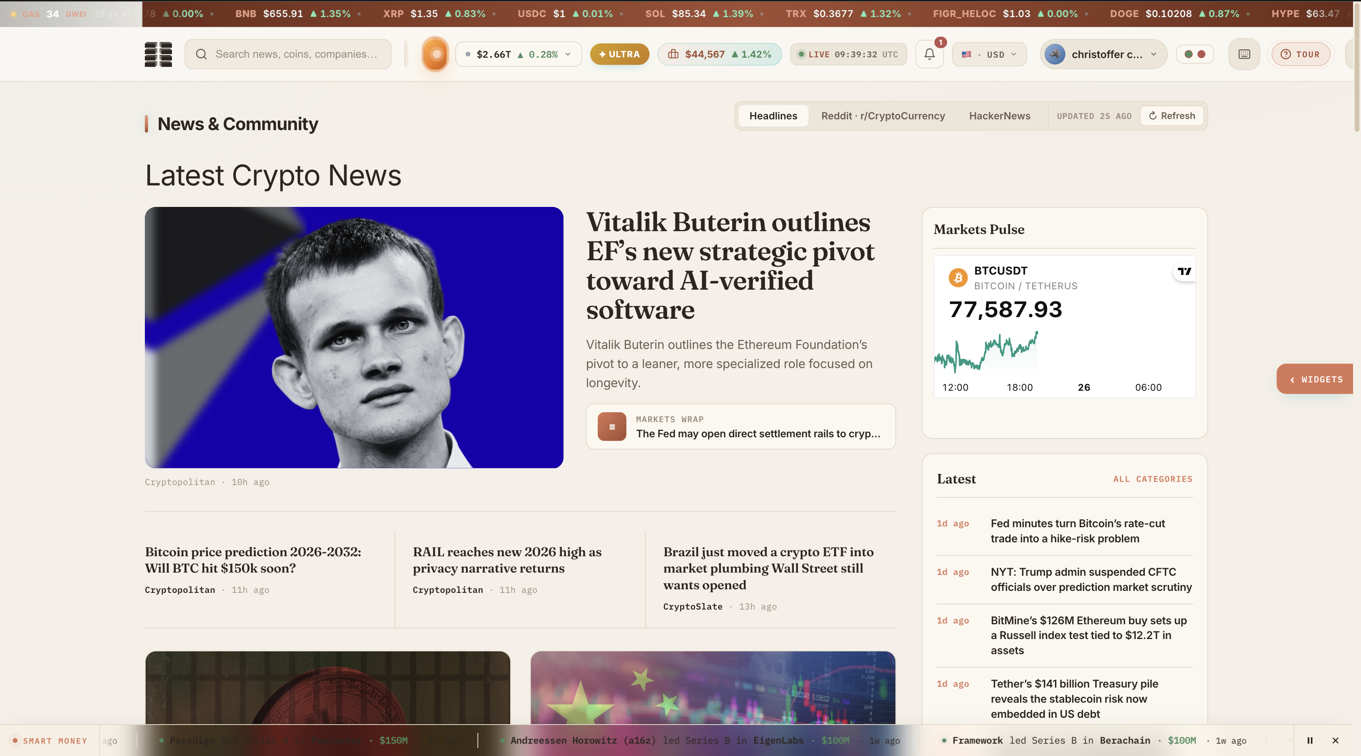Image resolution: width=1361 pixels, height=756 pixels.
Task: Expand the $2.66T market cap dropdown
Action: 518,55
